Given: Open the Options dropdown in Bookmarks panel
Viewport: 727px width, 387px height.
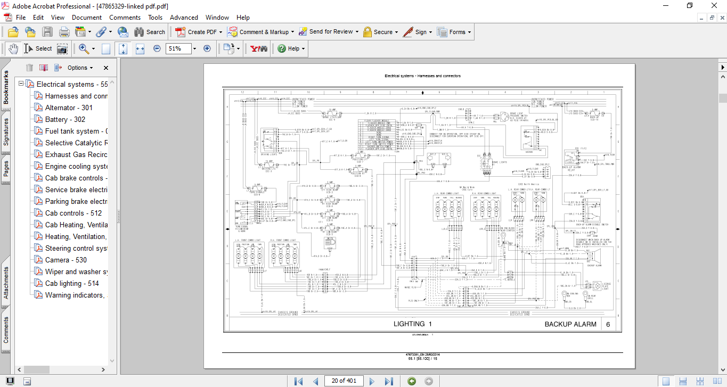Looking at the screenshot, I should click(x=77, y=68).
